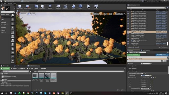Click the Save Current toolbar icon
The image size is (169, 95).
[20, 7]
